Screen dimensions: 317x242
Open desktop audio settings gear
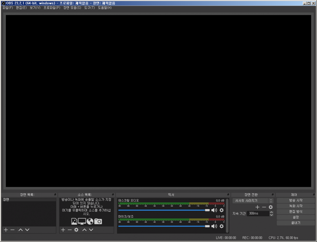coord(222,210)
